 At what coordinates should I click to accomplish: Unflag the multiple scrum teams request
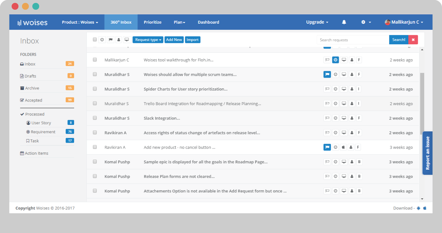[327, 74]
